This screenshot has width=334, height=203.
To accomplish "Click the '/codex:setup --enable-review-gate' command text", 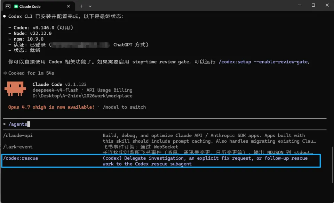I will click(x=263, y=62).
